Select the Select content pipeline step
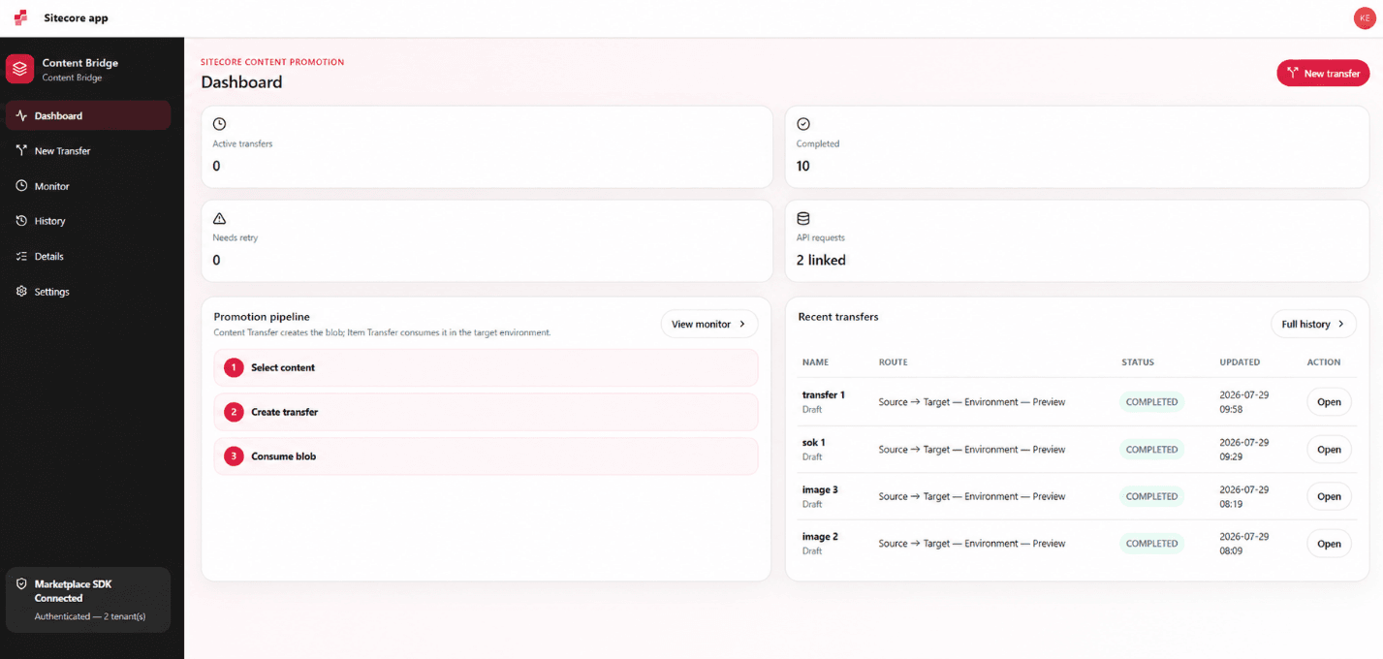The image size is (1383, 659). click(486, 367)
